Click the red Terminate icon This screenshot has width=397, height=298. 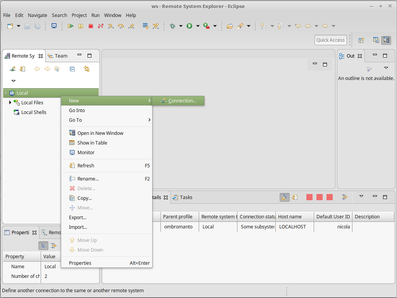tap(91, 26)
